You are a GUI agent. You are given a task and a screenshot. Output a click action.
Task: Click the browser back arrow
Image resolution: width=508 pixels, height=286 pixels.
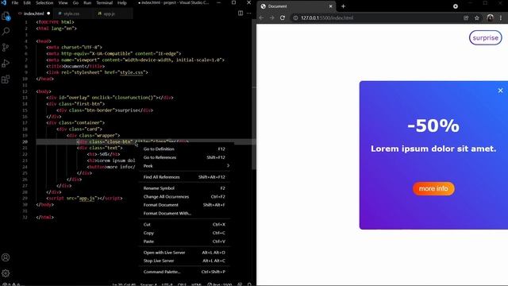[261, 17]
